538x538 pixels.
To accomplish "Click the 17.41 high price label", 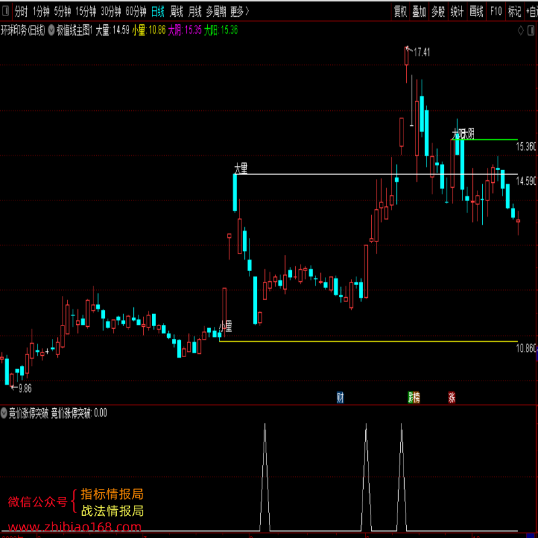I will coord(422,52).
